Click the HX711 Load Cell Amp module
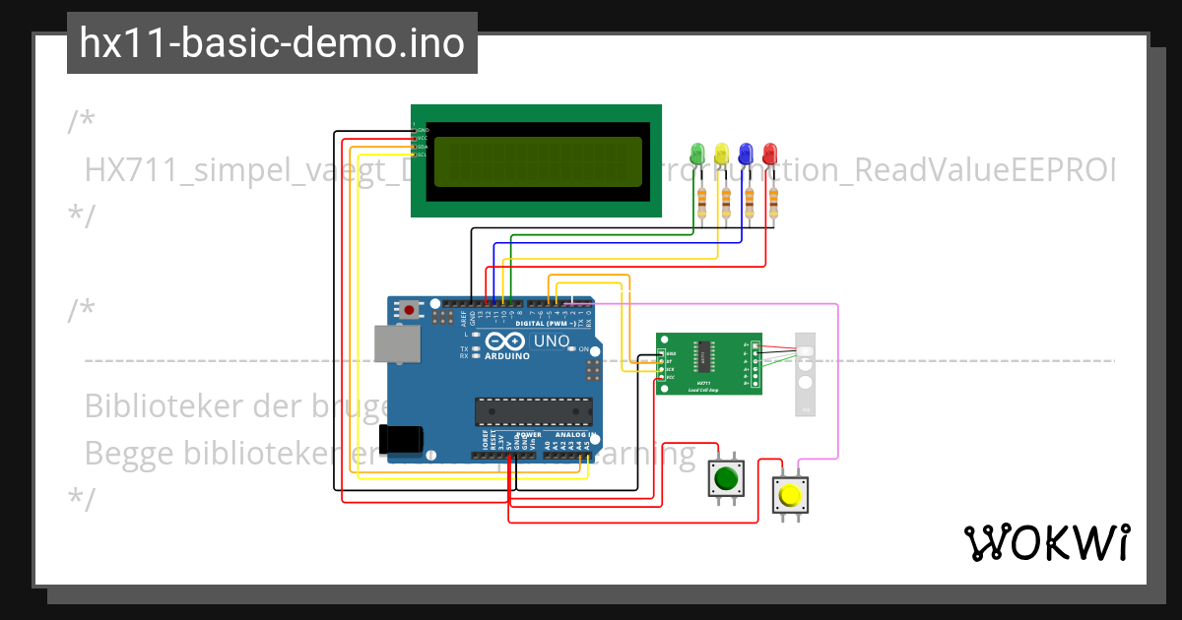 [707, 362]
